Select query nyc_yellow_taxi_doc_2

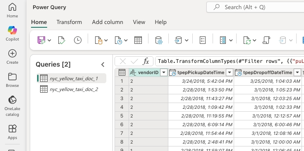click(71, 89)
